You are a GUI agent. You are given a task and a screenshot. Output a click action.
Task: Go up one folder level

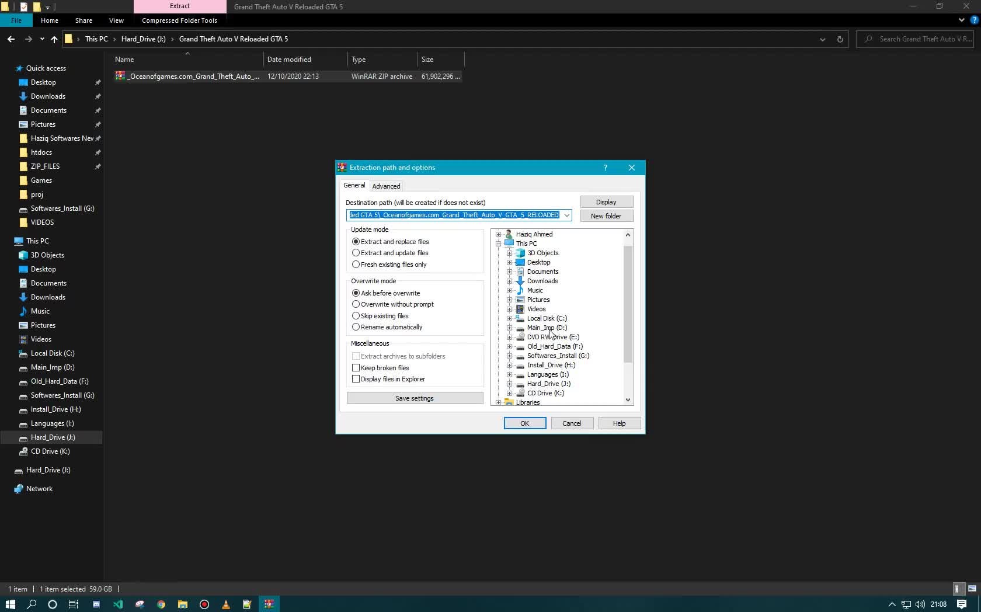click(x=54, y=39)
